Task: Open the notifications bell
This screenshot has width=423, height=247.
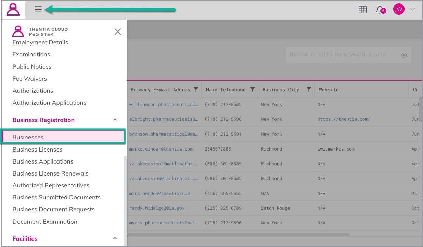Action: pyautogui.click(x=380, y=10)
